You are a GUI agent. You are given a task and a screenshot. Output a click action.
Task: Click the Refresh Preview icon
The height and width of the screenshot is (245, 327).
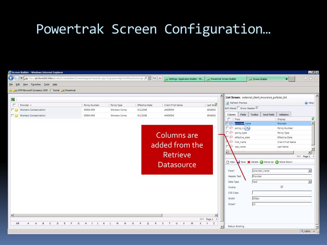[x=227, y=103]
